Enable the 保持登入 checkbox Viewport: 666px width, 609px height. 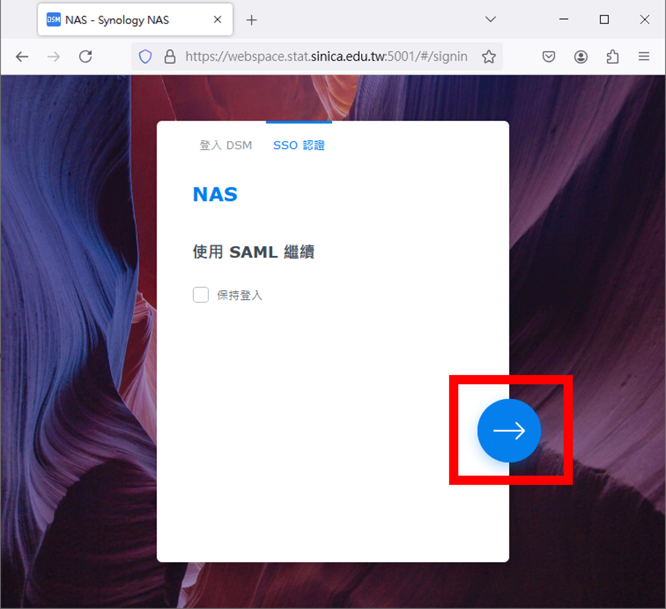(201, 295)
